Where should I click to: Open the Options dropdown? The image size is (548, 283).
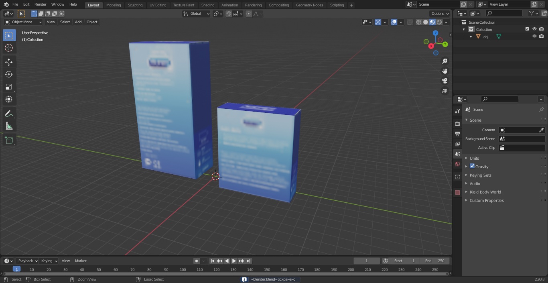click(440, 14)
